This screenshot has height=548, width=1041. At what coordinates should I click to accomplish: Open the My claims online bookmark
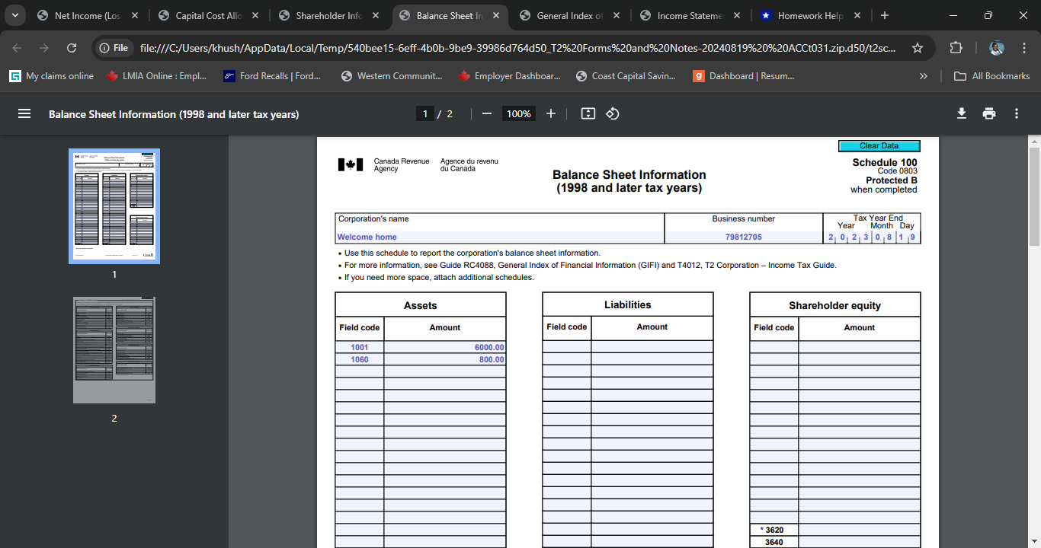(52, 76)
